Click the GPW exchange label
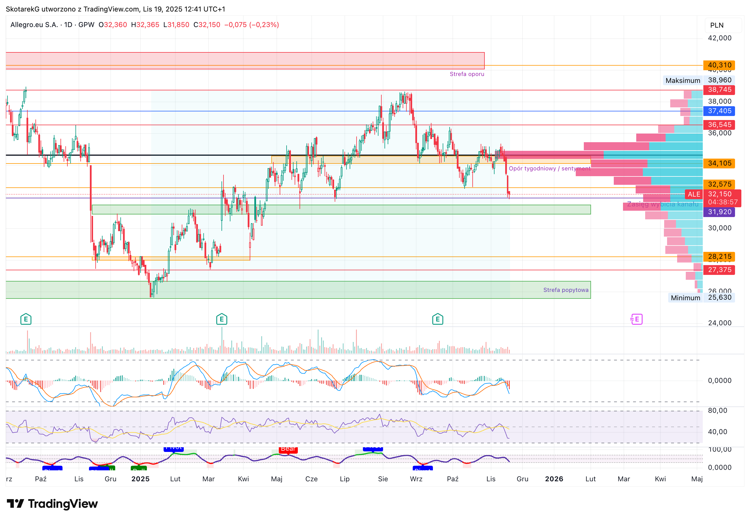The width and height of the screenshot is (750, 521). tap(86, 25)
